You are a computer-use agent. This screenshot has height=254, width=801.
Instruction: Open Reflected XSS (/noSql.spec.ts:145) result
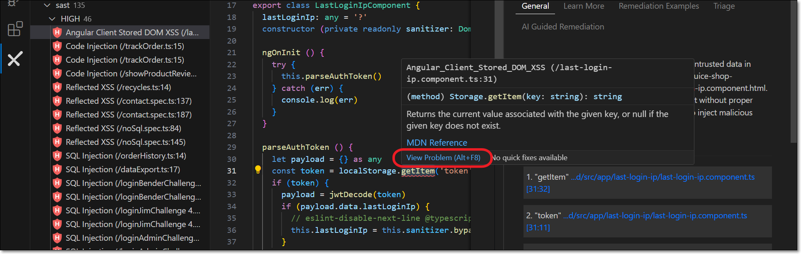[126, 142]
